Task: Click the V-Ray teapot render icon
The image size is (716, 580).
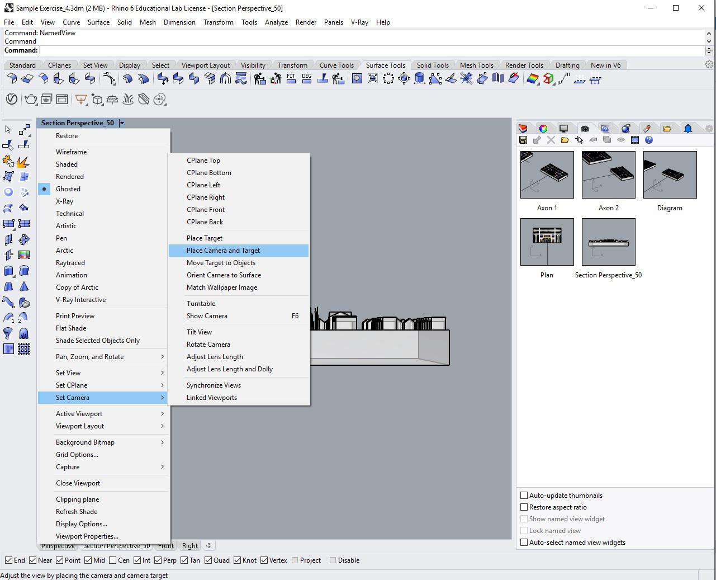Action: (x=30, y=100)
